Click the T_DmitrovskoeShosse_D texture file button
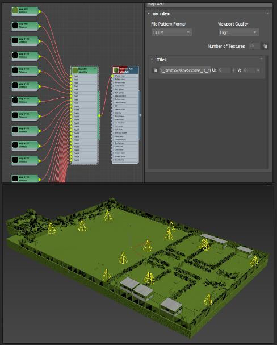 (185, 70)
